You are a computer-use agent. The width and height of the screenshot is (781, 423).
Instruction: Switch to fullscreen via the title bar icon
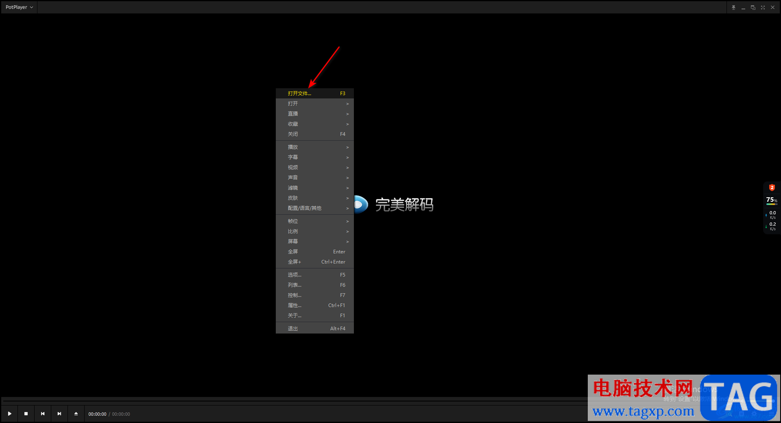(x=763, y=7)
